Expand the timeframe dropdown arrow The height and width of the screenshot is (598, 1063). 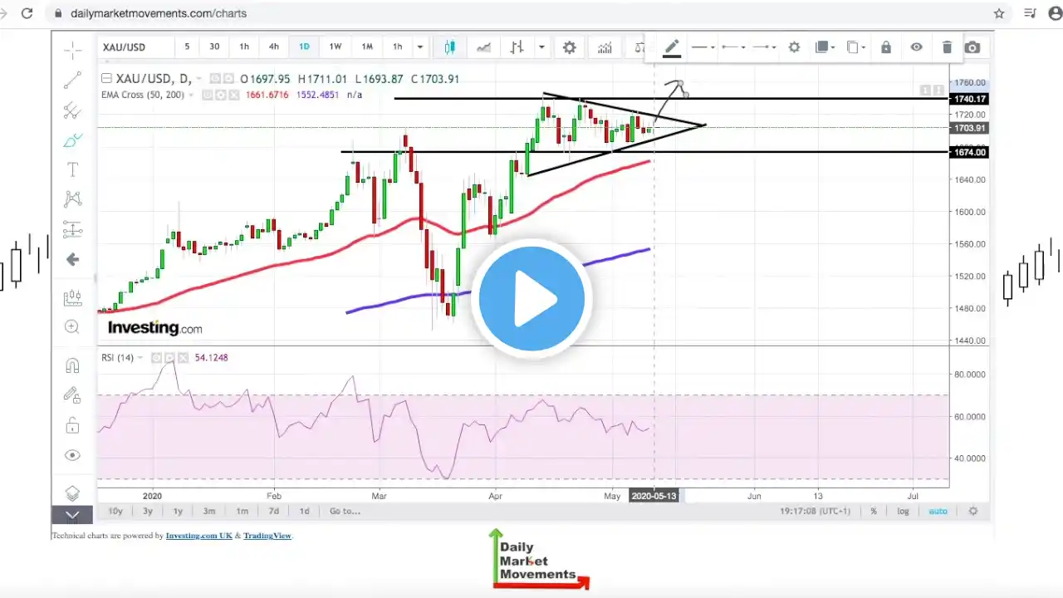[x=420, y=47]
